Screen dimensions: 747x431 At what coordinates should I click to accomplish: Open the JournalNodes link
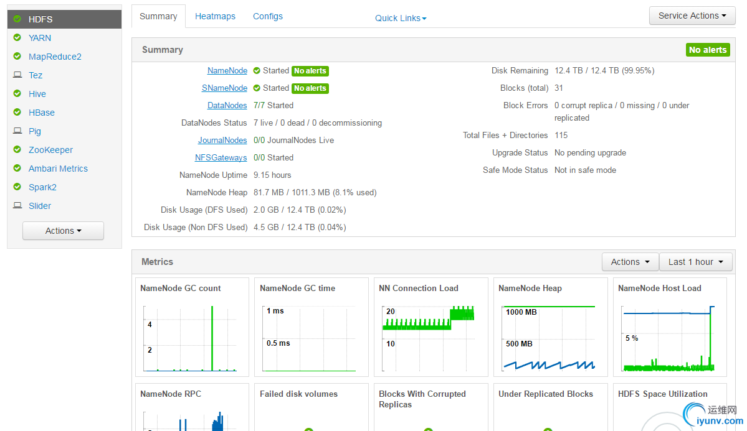click(x=222, y=141)
